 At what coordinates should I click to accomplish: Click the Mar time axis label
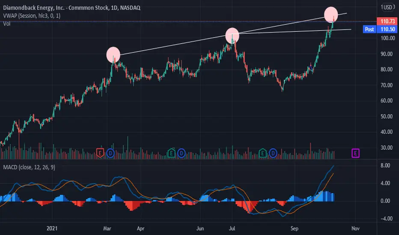(107, 229)
